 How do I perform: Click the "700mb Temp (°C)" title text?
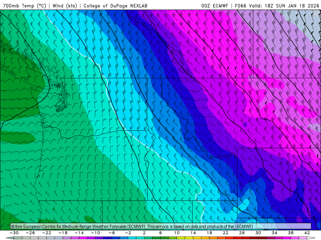pyautogui.click(x=24, y=6)
